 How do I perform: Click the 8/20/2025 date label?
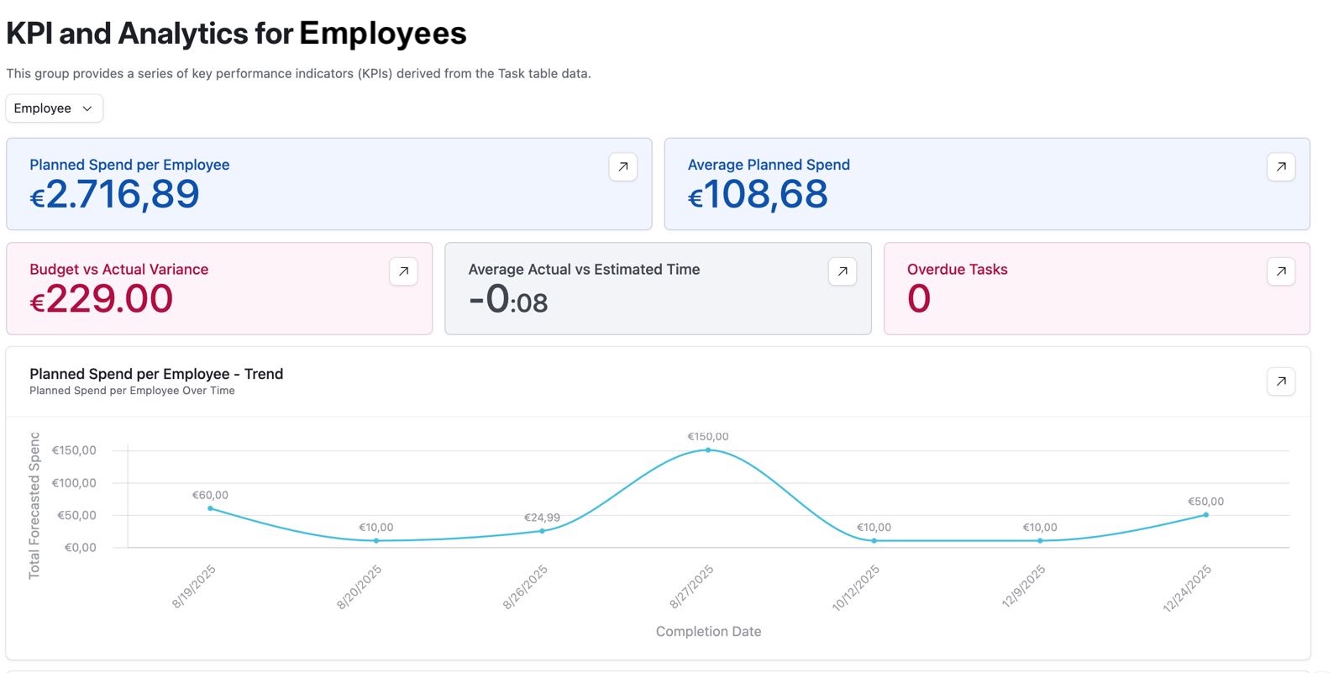click(x=360, y=586)
